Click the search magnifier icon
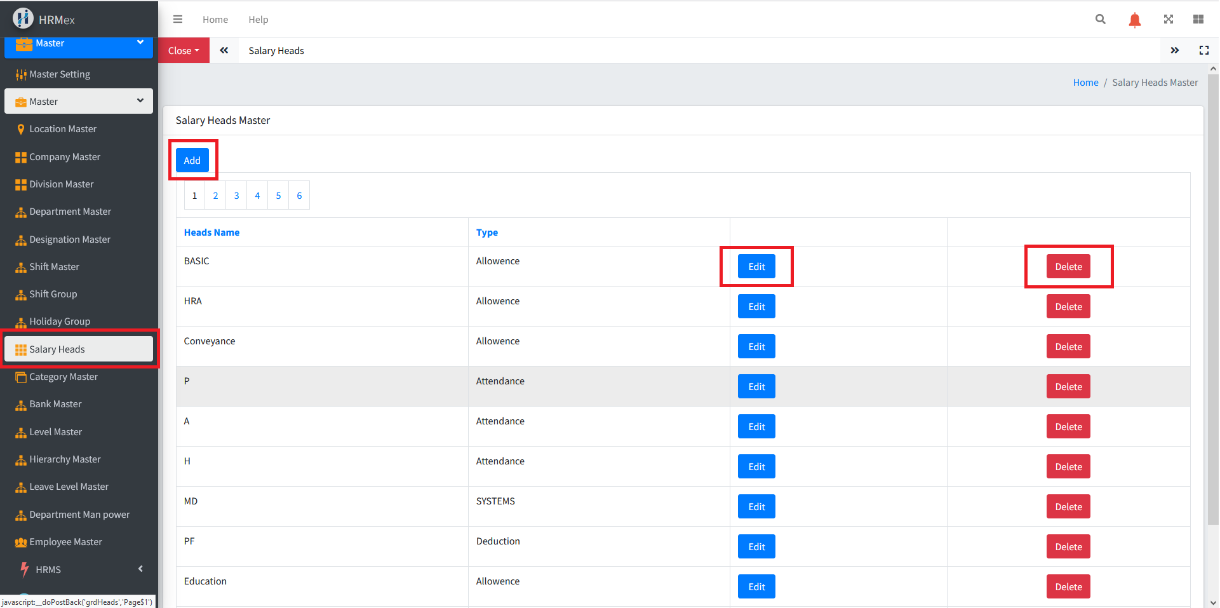 click(x=1100, y=19)
